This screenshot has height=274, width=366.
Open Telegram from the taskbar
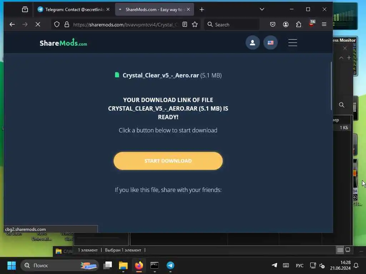point(170,265)
